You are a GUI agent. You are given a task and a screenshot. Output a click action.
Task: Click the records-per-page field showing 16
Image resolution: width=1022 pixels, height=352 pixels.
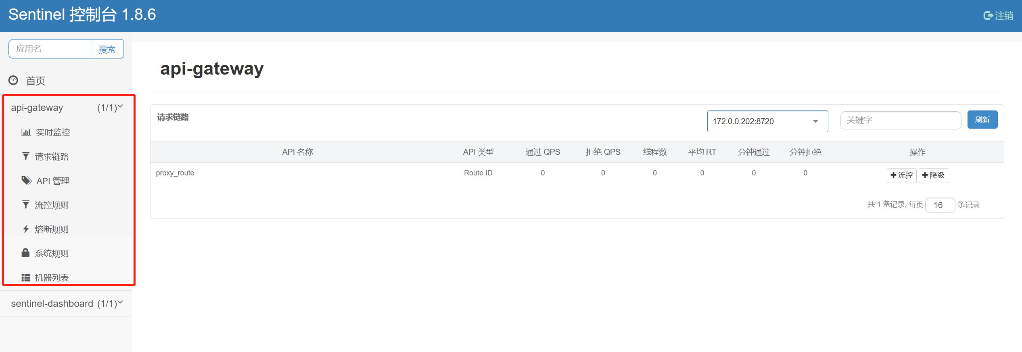(x=940, y=205)
